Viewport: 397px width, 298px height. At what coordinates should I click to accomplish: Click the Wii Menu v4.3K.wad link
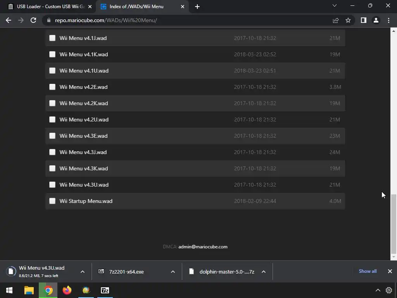[84, 168]
